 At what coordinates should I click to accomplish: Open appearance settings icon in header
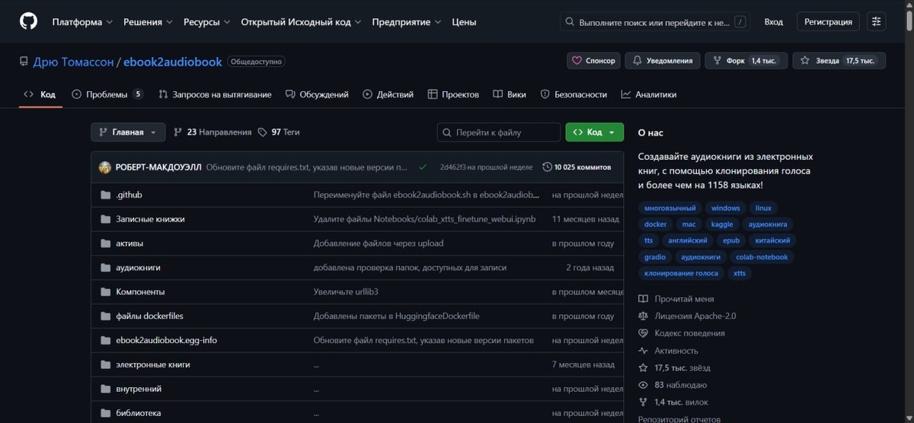(877, 22)
